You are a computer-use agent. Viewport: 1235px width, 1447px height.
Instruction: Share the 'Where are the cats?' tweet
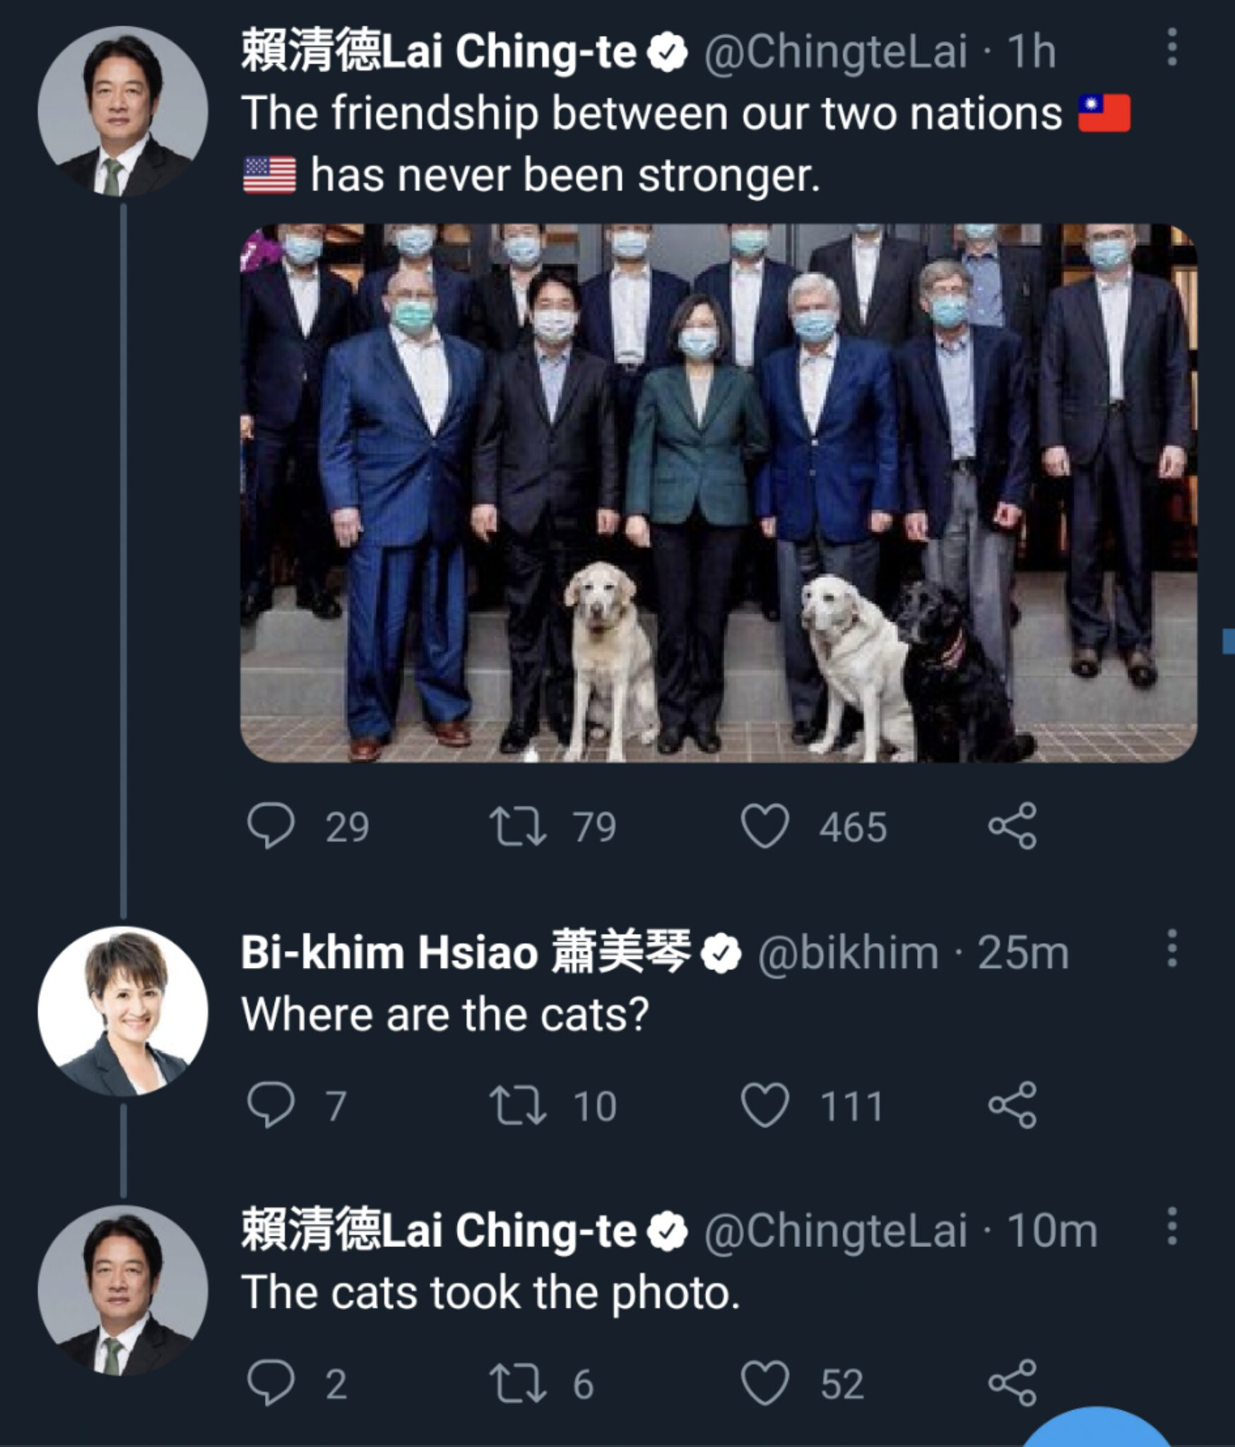tap(1012, 1104)
